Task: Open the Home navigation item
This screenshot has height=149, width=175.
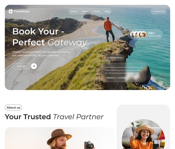Action: [x=73, y=11]
